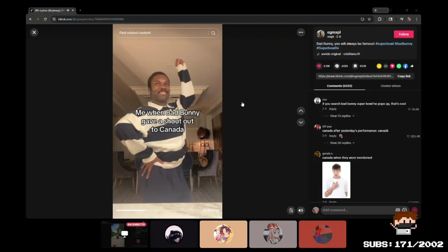Click the tiff commenter avatar
Screen dimensions: 448x252
317,128
